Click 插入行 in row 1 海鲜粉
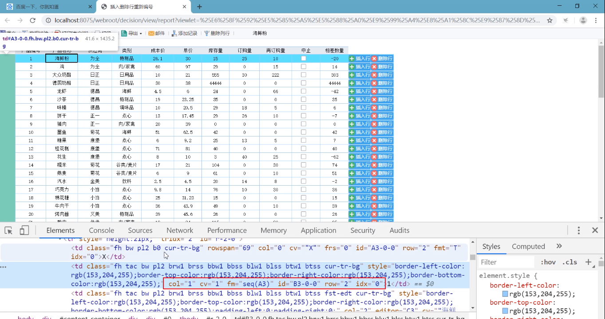 (360, 58)
